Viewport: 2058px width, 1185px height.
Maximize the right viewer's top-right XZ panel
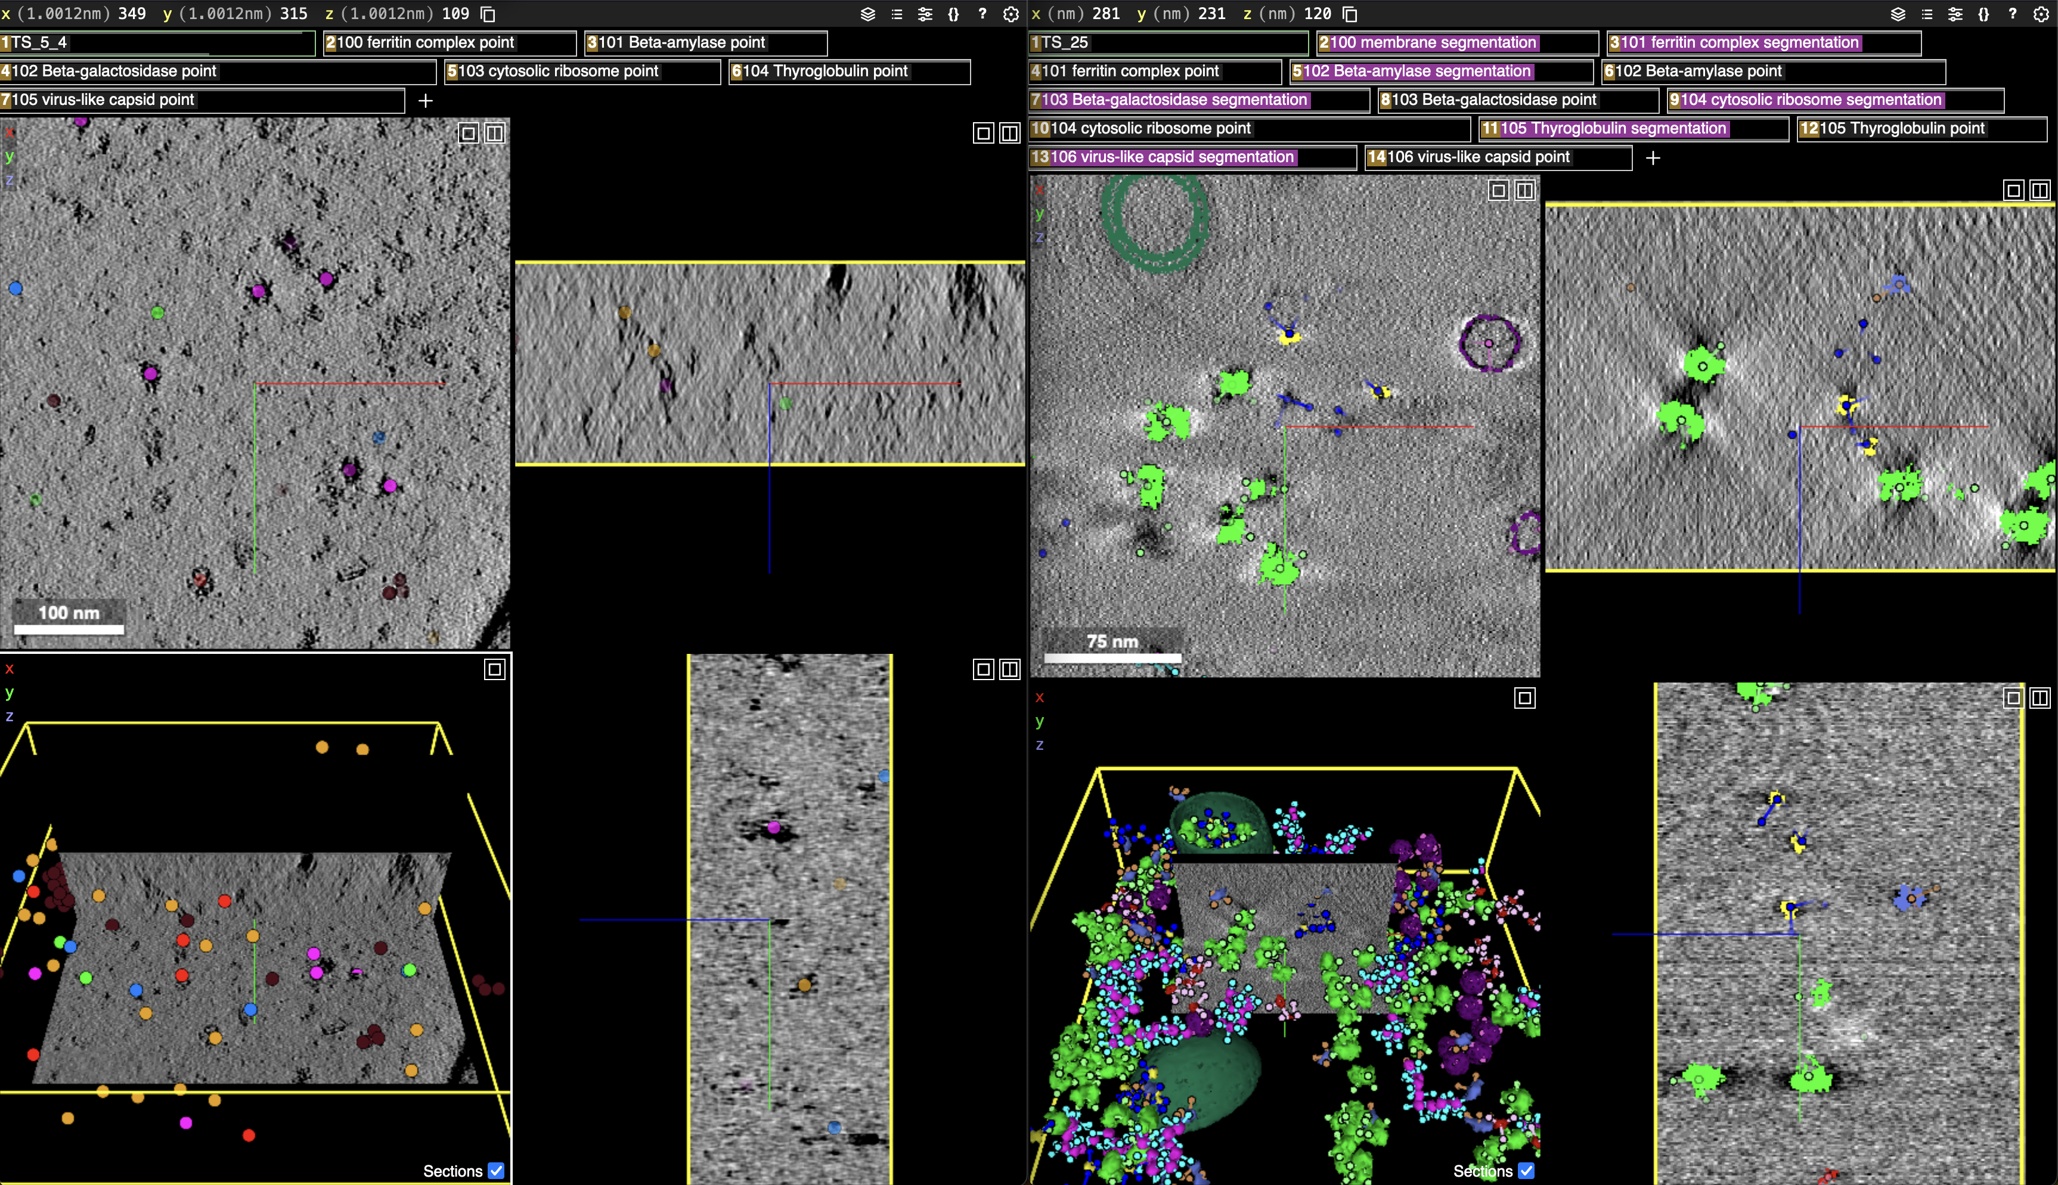click(x=2013, y=191)
